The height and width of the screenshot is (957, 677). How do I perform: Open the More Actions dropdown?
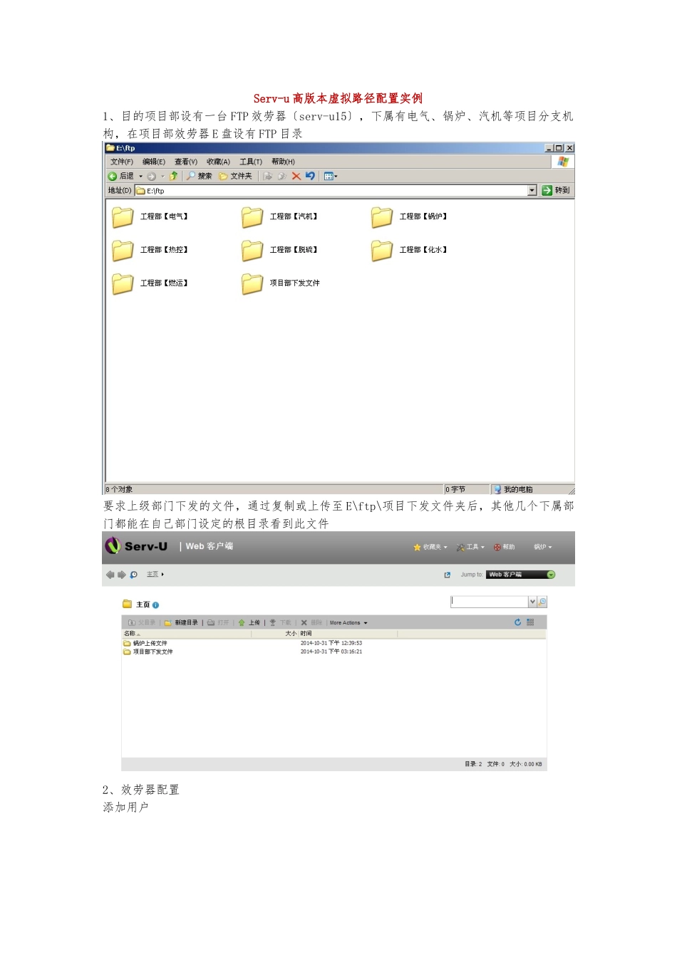pos(348,622)
